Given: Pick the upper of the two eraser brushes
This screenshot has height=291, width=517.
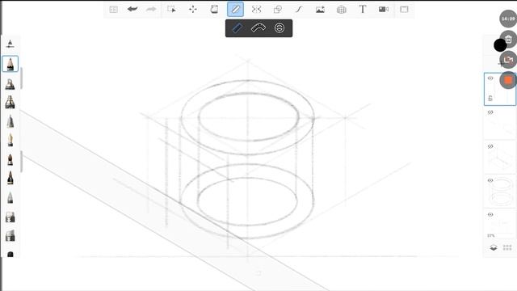Looking at the screenshot, I should point(11,217).
